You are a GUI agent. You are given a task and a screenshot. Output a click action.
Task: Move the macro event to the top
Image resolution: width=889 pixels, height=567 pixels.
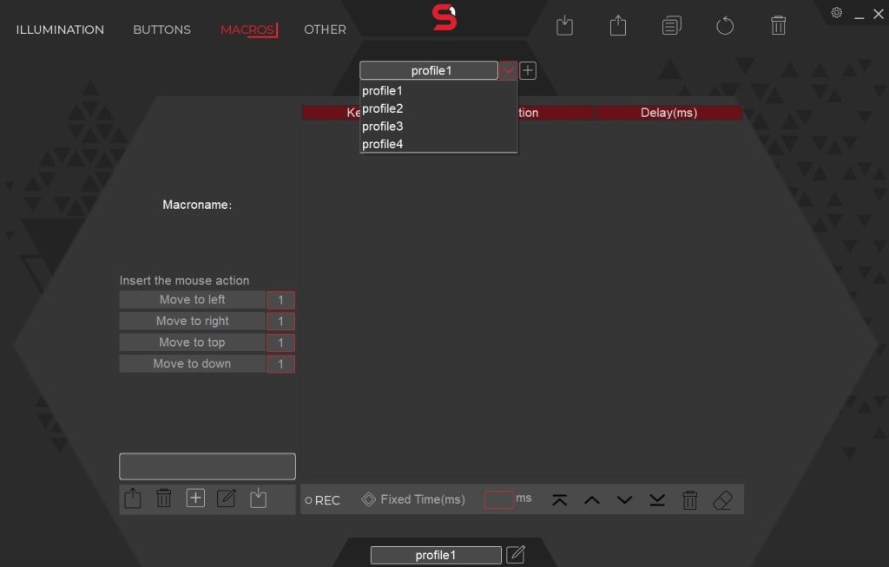(559, 499)
